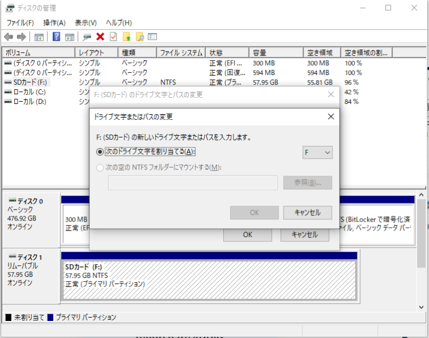Click the folder with magnifier icon
Viewport: 429px width, 338px height.
coord(140,37)
